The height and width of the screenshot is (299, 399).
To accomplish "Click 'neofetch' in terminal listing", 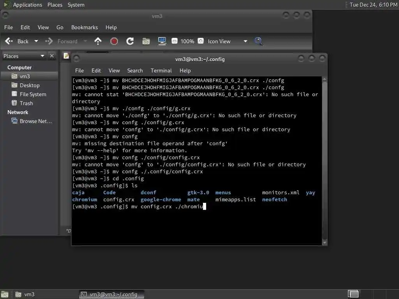I will [275, 200].
